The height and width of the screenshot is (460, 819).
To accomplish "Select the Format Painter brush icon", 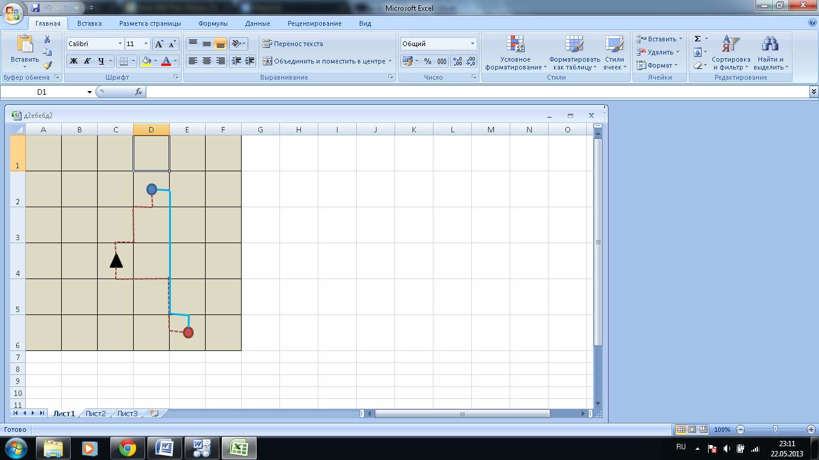I will (47, 65).
